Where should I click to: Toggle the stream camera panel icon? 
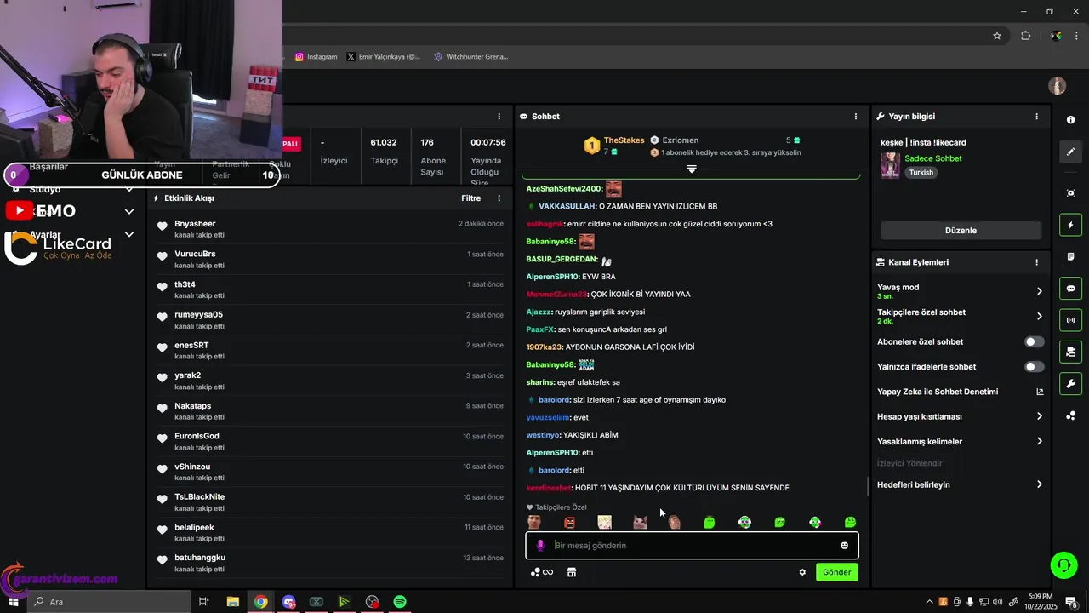pyautogui.click(x=1070, y=352)
